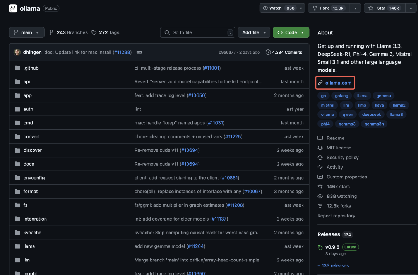
Task: Select the mistral topic tag
Action: point(327,105)
